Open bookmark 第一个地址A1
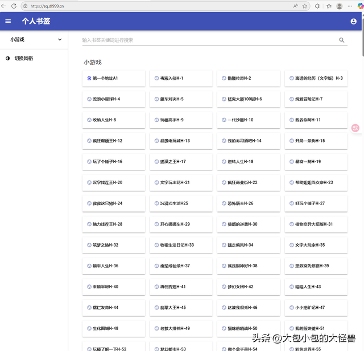Viewport: 364px width, 351px height. click(113, 78)
